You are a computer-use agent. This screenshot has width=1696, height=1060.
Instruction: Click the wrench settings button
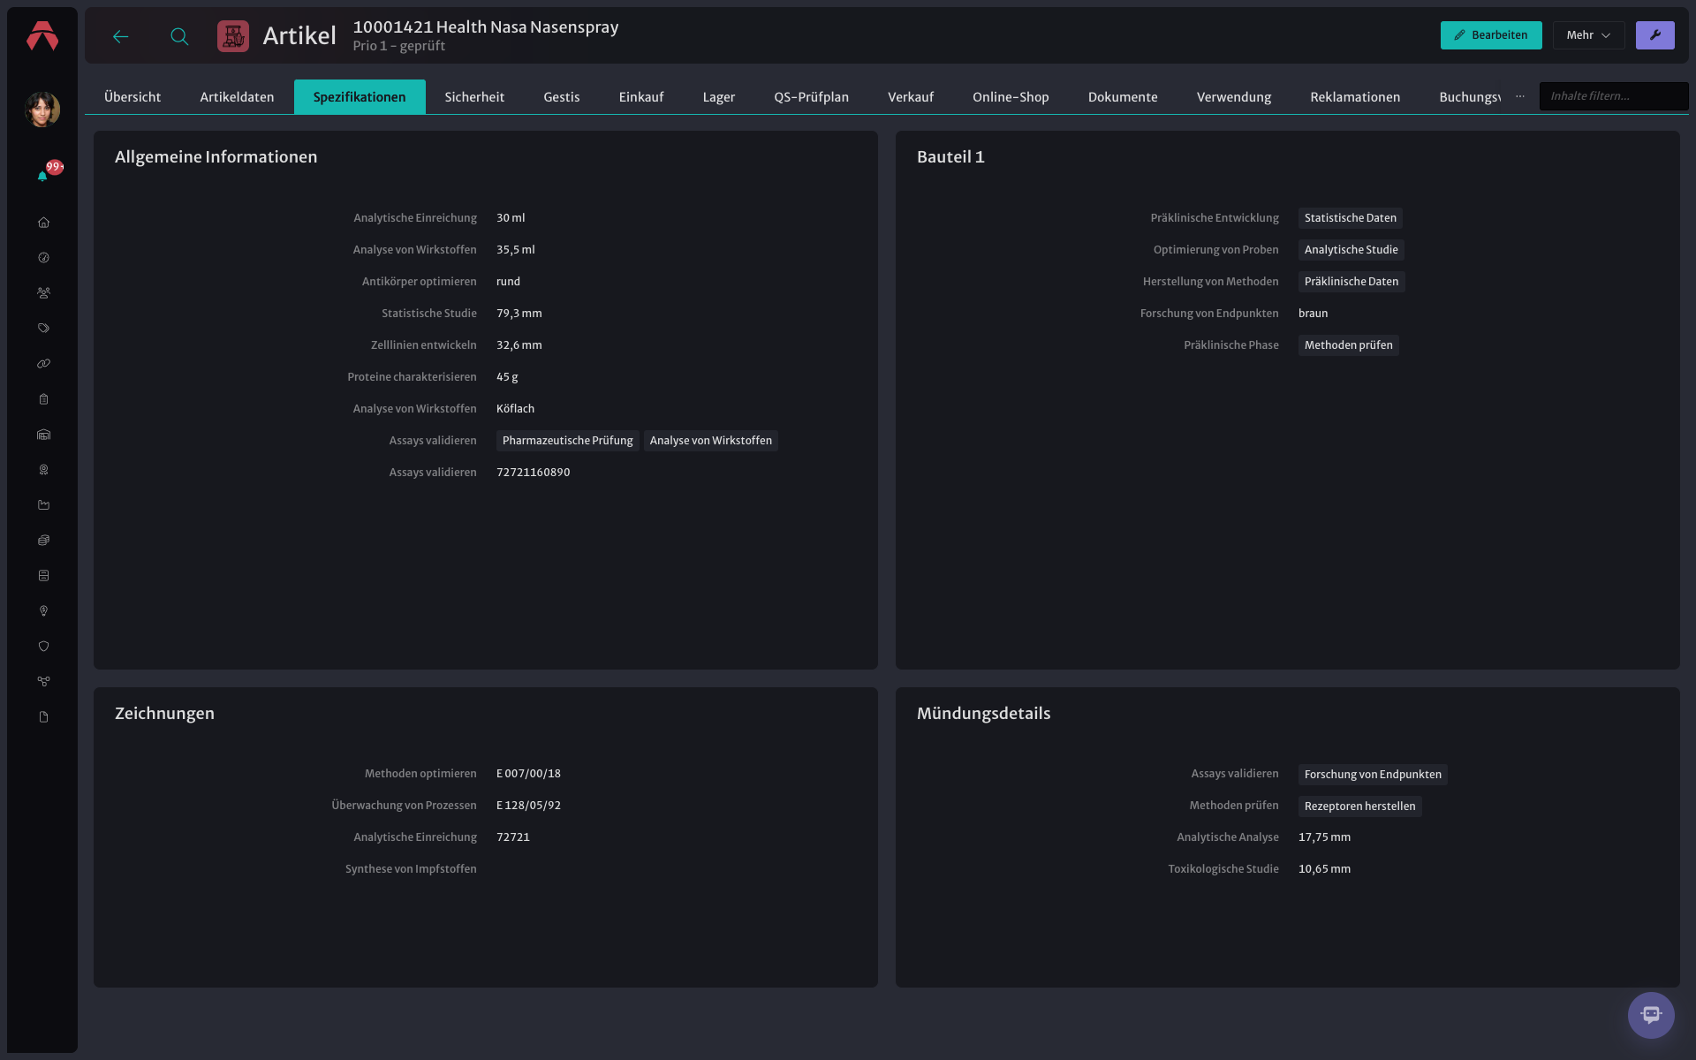point(1654,35)
